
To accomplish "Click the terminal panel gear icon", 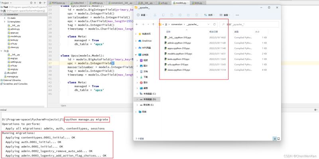I will point(315,110).
